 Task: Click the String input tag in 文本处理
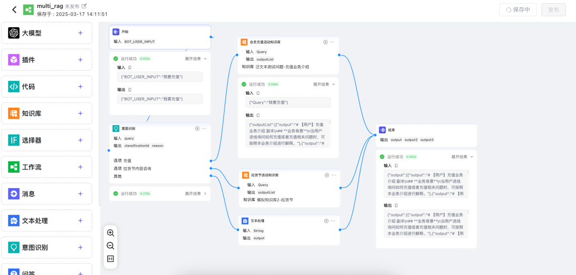[x=258, y=231]
